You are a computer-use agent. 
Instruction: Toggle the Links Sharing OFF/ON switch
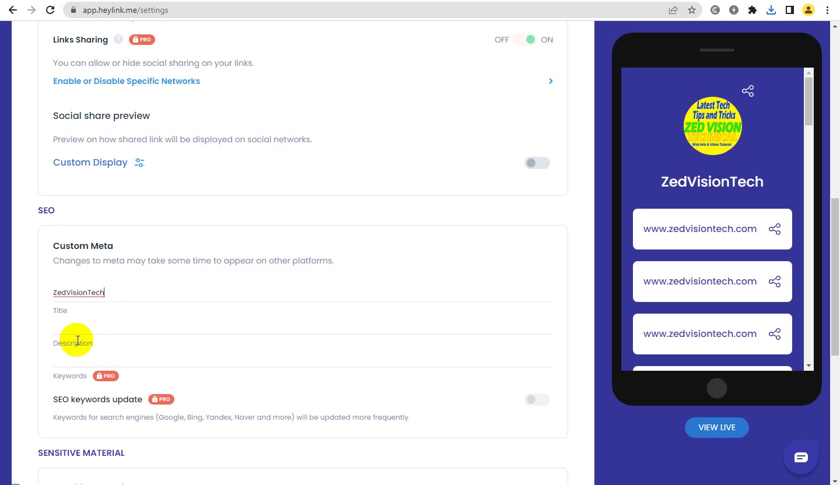(524, 40)
